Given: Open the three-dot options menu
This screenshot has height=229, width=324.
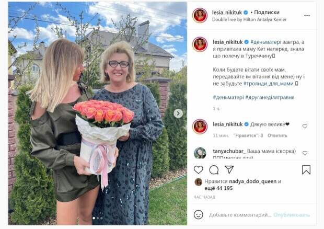Looking at the screenshot, I should (307, 16).
